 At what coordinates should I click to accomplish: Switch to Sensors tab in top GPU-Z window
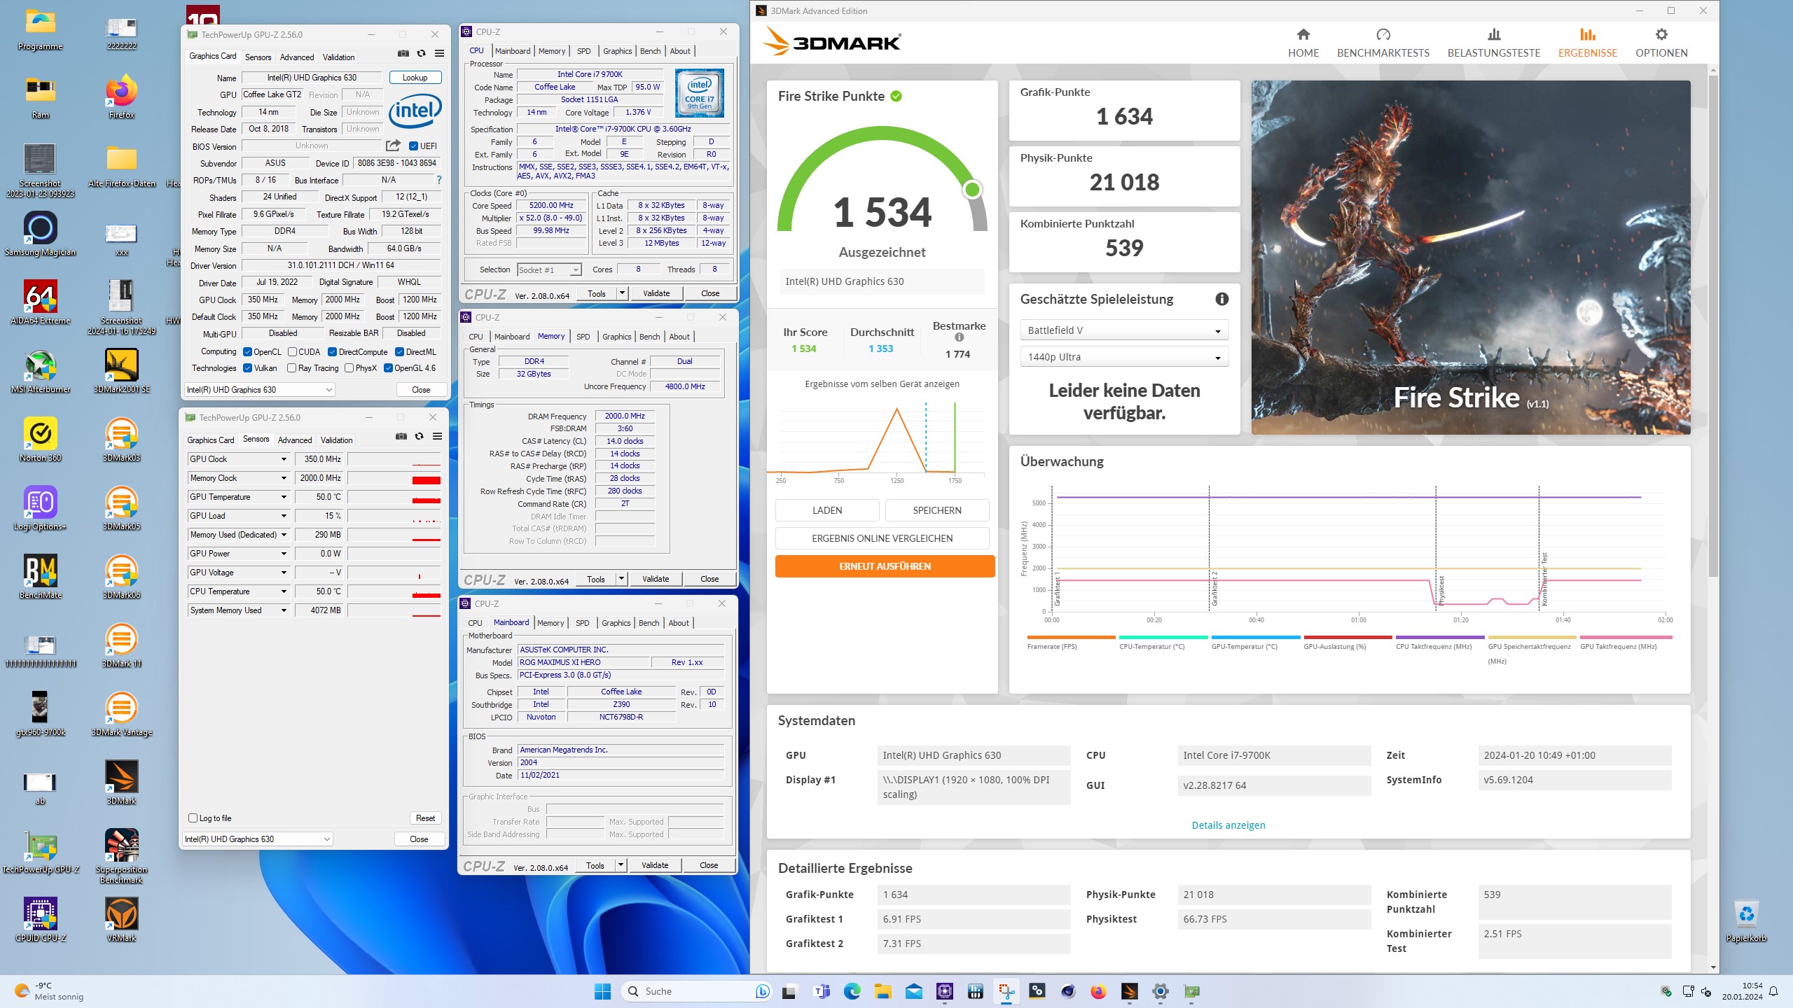point(258,57)
